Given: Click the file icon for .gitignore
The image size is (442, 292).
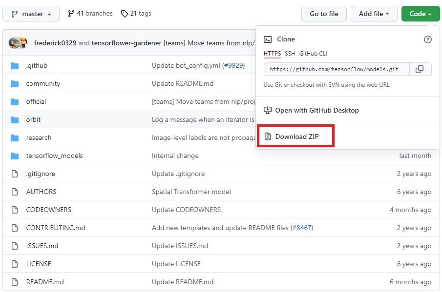Looking at the screenshot, I should tap(15, 174).
